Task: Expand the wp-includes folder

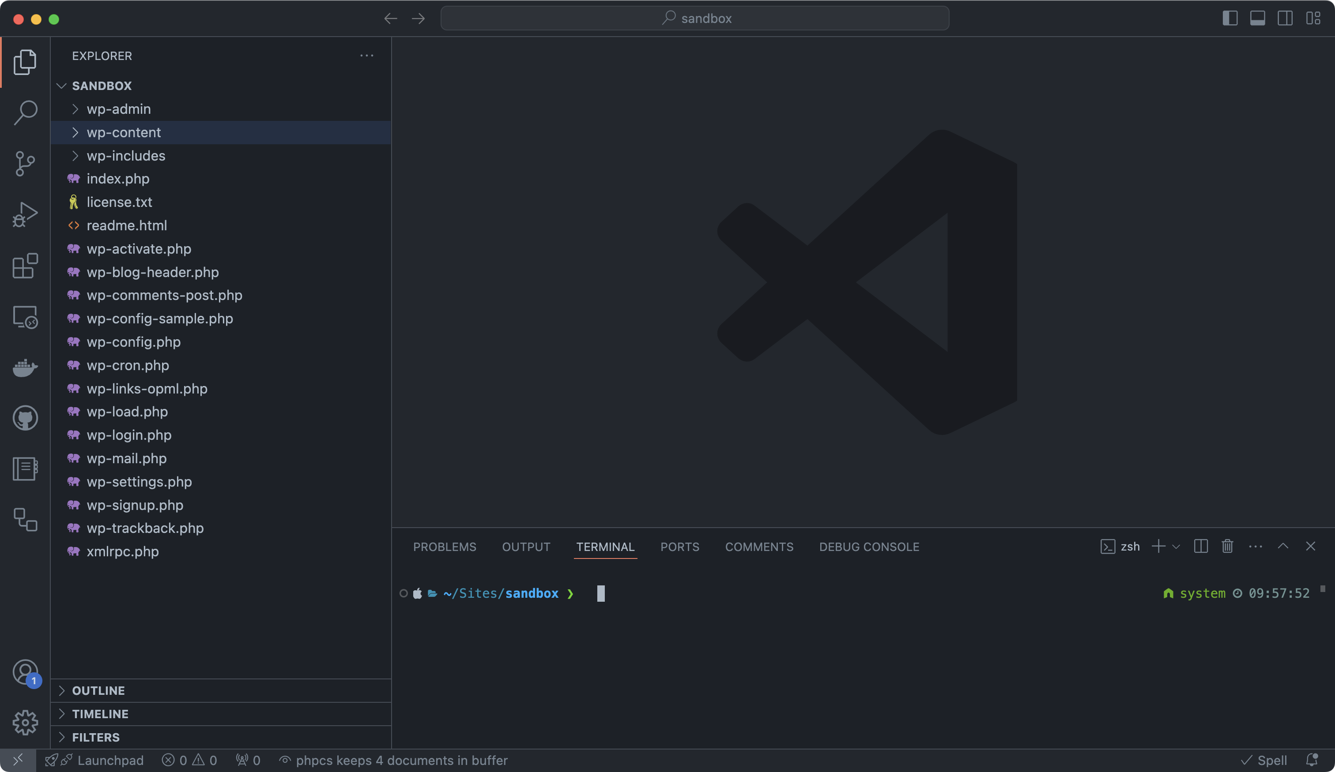Action: pyautogui.click(x=221, y=156)
